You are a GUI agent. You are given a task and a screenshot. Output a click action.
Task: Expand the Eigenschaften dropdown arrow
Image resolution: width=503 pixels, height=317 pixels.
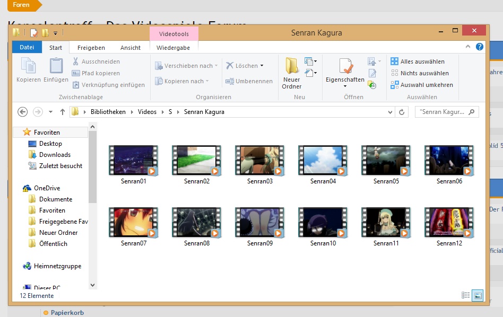pyautogui.click(x=345, y=86)
